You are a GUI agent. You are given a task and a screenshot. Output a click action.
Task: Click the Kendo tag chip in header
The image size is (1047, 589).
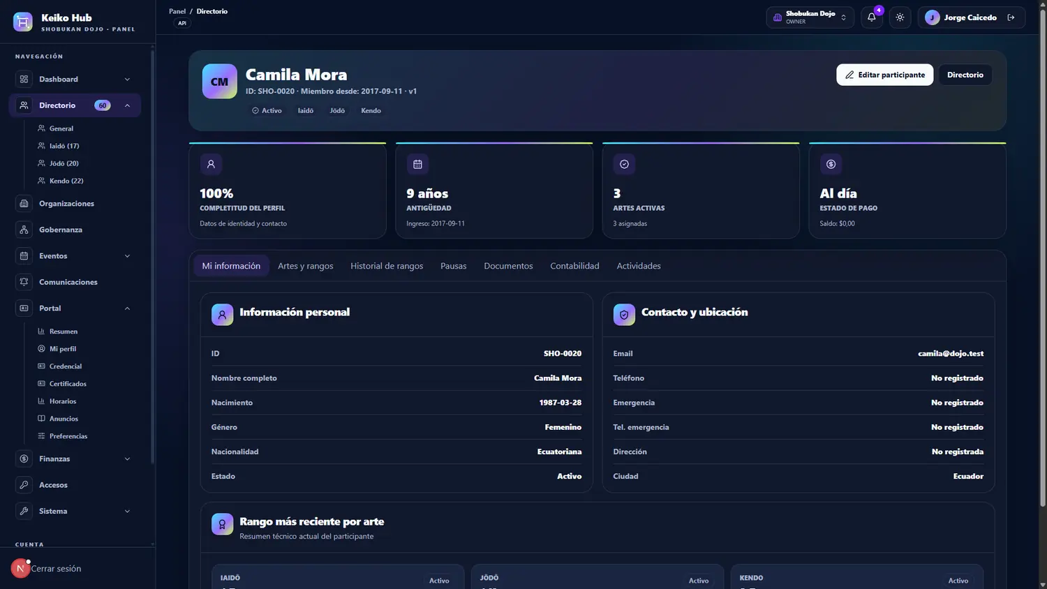coord(371,110)
